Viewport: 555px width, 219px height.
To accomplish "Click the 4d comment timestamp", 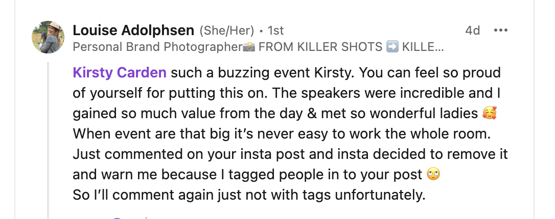I will coord(473,31).
